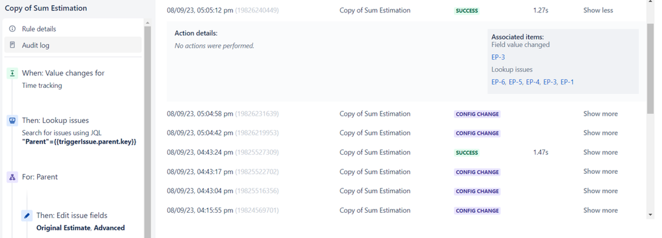Viewport: 662px width, 238px height.
Task: Open the EP-1 lookup issue link
Action: coord(567,82)
